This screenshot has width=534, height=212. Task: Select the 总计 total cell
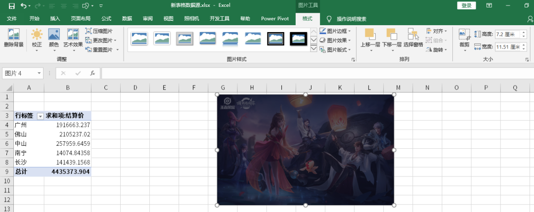pyautogui.click(x=29, y=172)
